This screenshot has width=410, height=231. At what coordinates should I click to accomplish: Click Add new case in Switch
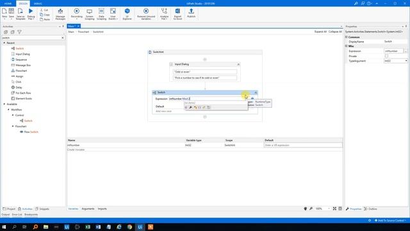164,111
